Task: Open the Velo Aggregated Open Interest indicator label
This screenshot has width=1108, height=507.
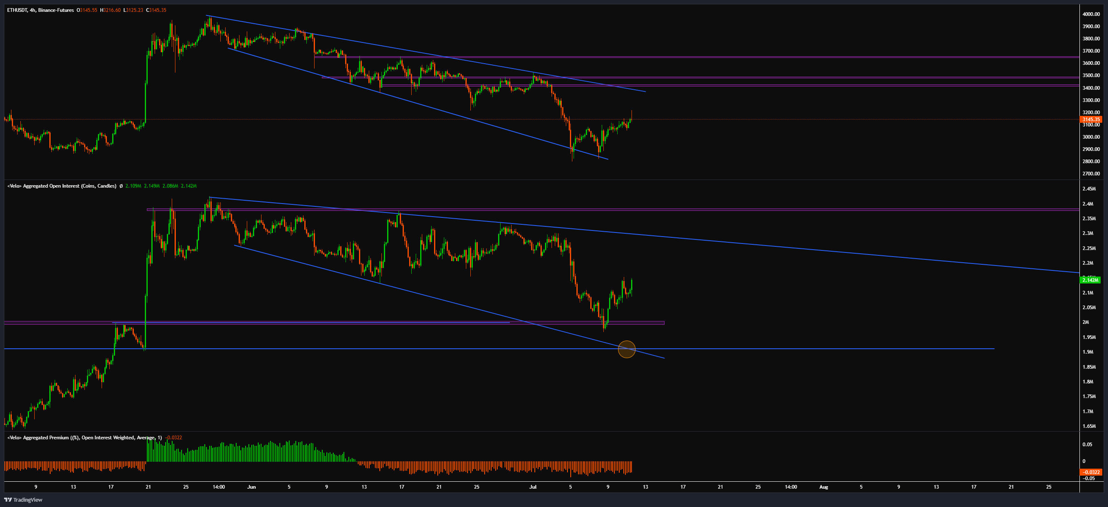Action: (x=62, y=186)
